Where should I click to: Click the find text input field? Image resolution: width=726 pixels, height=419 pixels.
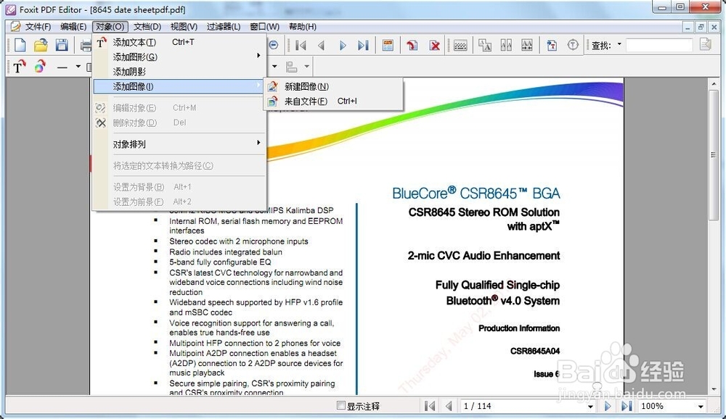[x=659, y=45]
